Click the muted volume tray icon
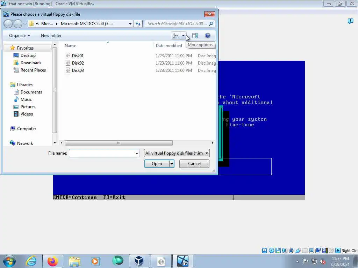358x268 pixels. coord(323,261)
